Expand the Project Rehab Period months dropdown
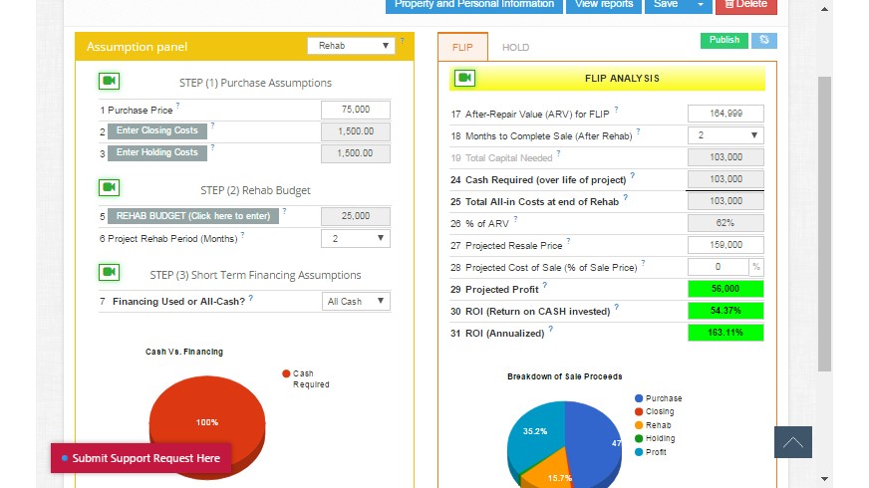869x488 pixels. [x=355, y=238]
